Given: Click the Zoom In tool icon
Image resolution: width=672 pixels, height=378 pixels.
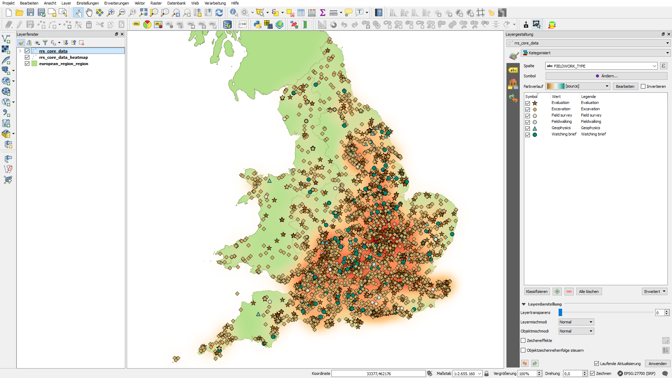Looking at the screenshot, I should point(110,13).
